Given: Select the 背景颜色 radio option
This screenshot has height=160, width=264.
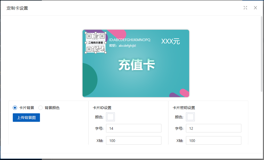Looking at the screenshot, I should 40,108.
